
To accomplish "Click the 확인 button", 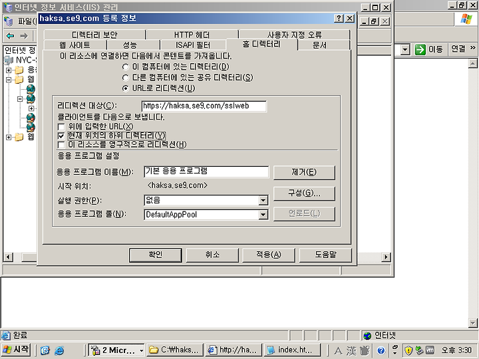I will 156,255.
